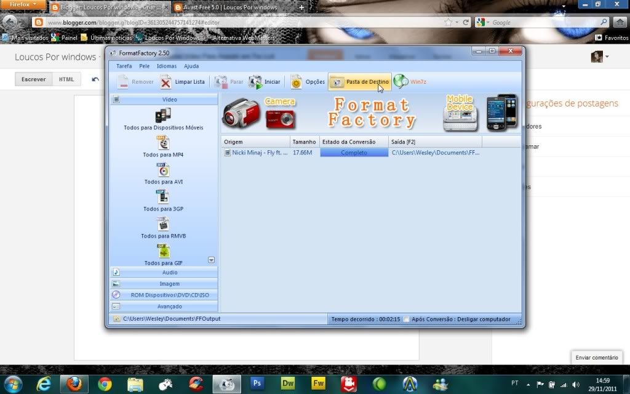630x394 pixels.
Task: Pick the Todos para GIF icon
Action: (x=163, y=252)
